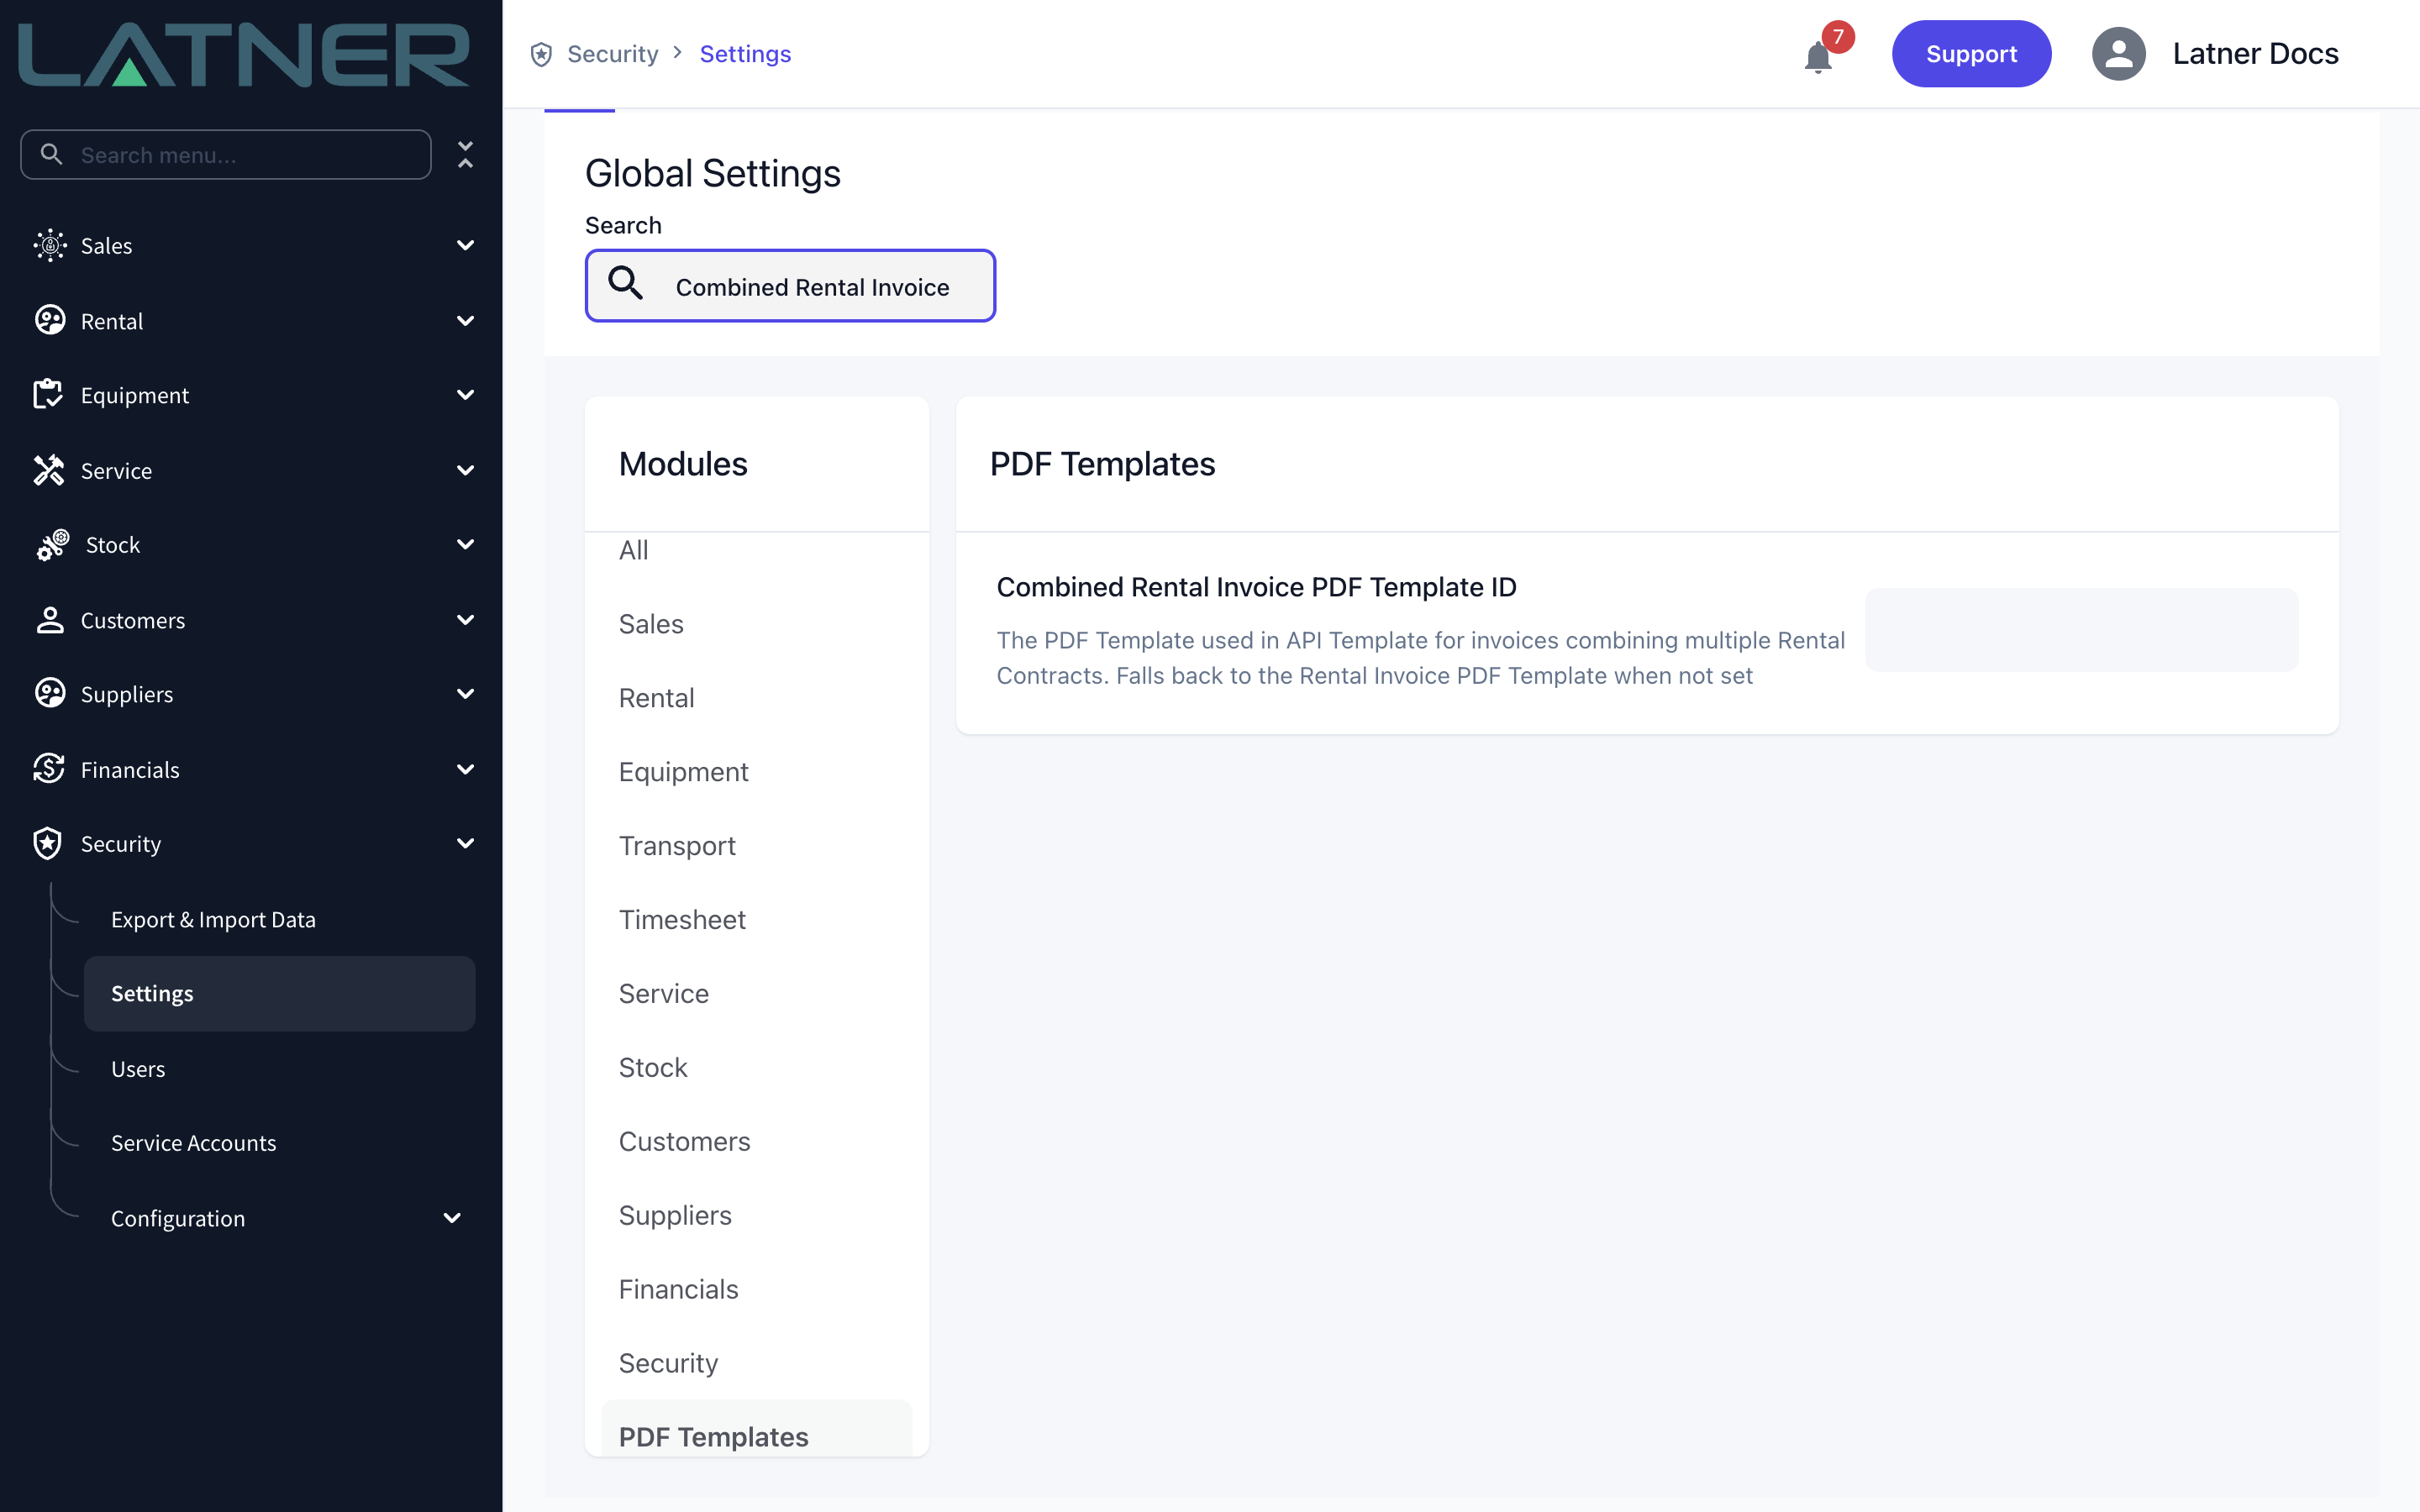Open Service Accounts
Screen dimensions: 2420x1512
193,1143
